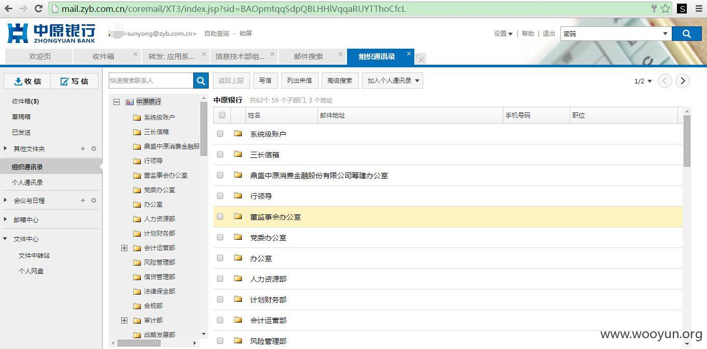Click the 高级搜索 button
Screen dimensions: 707x349
[340, 81]
